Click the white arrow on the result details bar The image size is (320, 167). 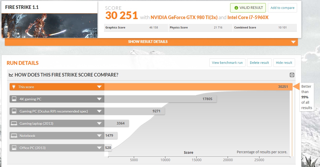pyautogui.click(x=293, y=42)
